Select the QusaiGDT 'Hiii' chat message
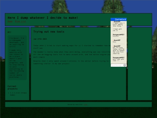157x118 pixels. tap(119, 41)
